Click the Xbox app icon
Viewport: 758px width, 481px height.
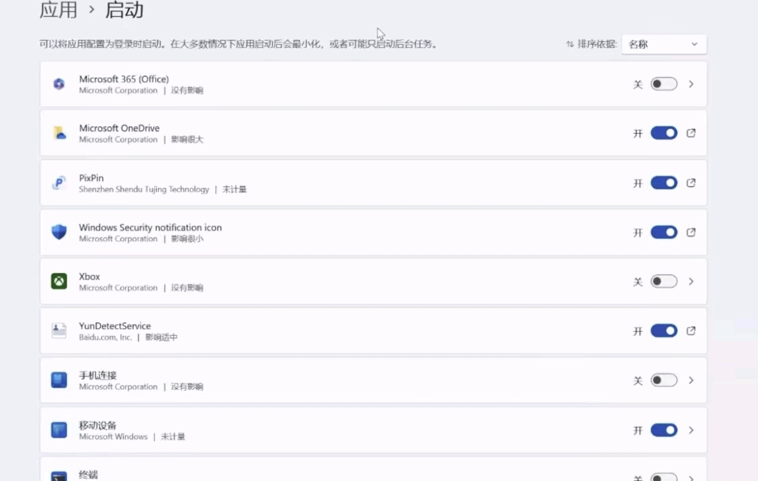(x=59, y=281)
